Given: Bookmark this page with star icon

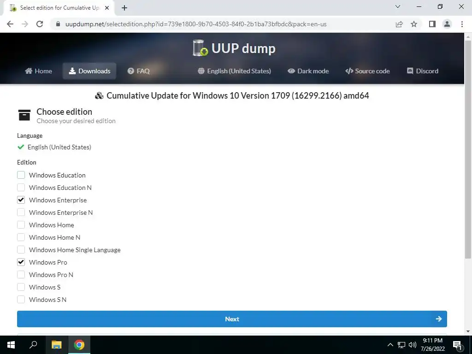Looking at the screenshot, I should tap(414, 24).
